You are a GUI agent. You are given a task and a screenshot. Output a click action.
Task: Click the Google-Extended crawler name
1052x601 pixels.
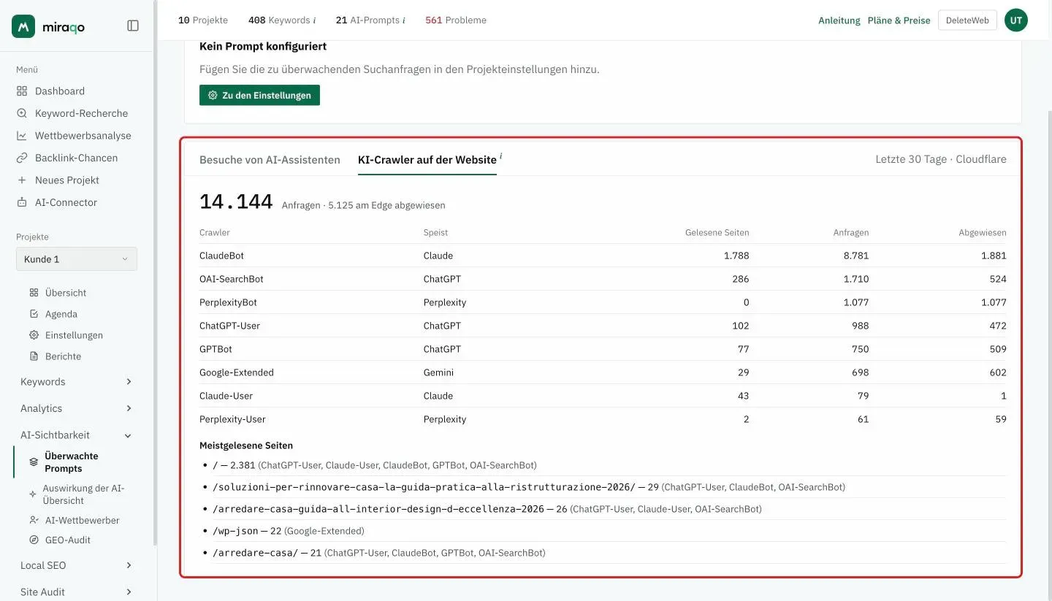237,372
